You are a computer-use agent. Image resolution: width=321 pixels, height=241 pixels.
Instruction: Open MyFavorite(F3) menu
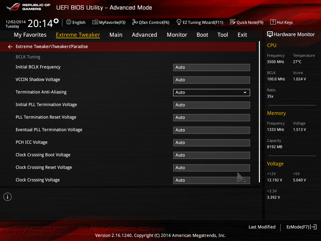click(x=109, y=22)
